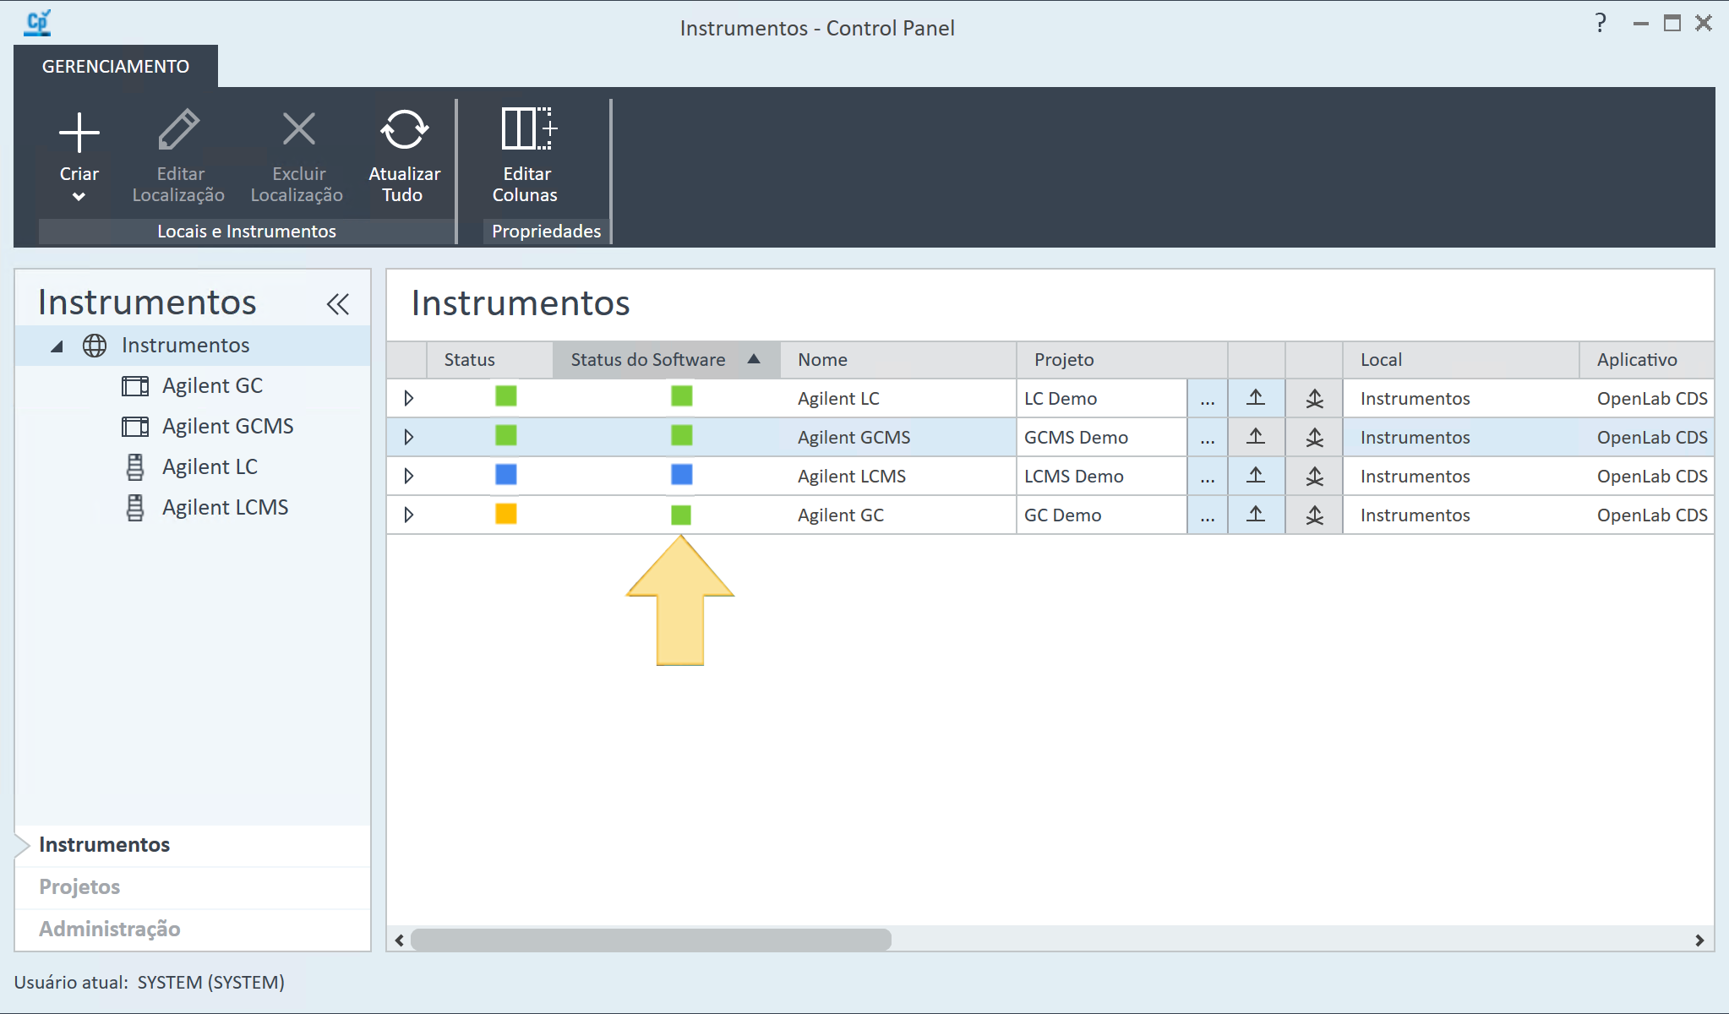Viewport: 1729px width, 1014px height.
Task: Open the Instrumentos navigation section
Action: tap(193, 845)
